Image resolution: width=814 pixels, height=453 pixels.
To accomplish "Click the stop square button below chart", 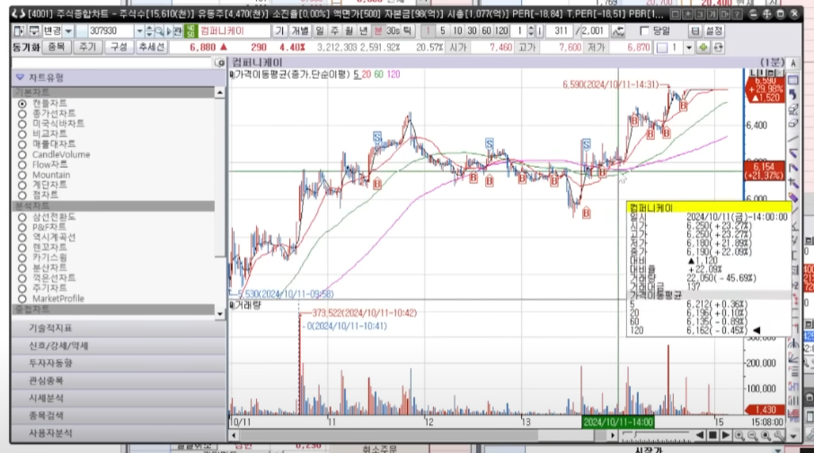I will pyautogui.click(x=712, y=435).
